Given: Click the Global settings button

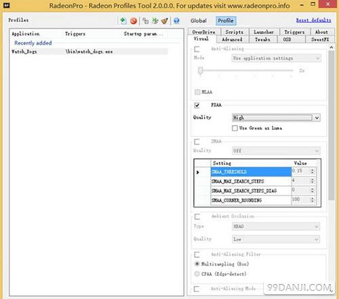Looking at the screenshot, I should [199, 21].
